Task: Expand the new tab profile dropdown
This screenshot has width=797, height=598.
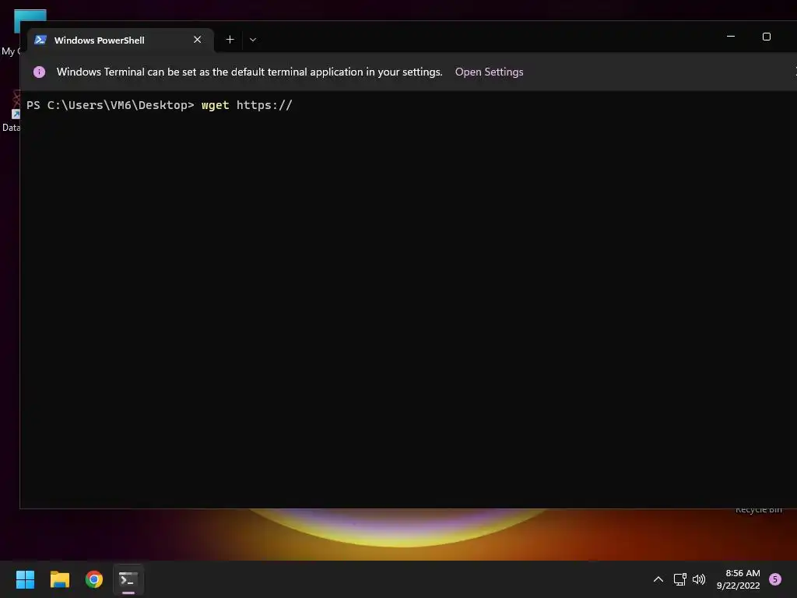Action: (x=253, y=40)
